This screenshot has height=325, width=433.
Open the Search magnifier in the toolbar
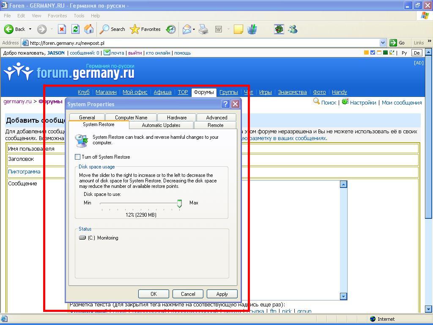[104, 29]
